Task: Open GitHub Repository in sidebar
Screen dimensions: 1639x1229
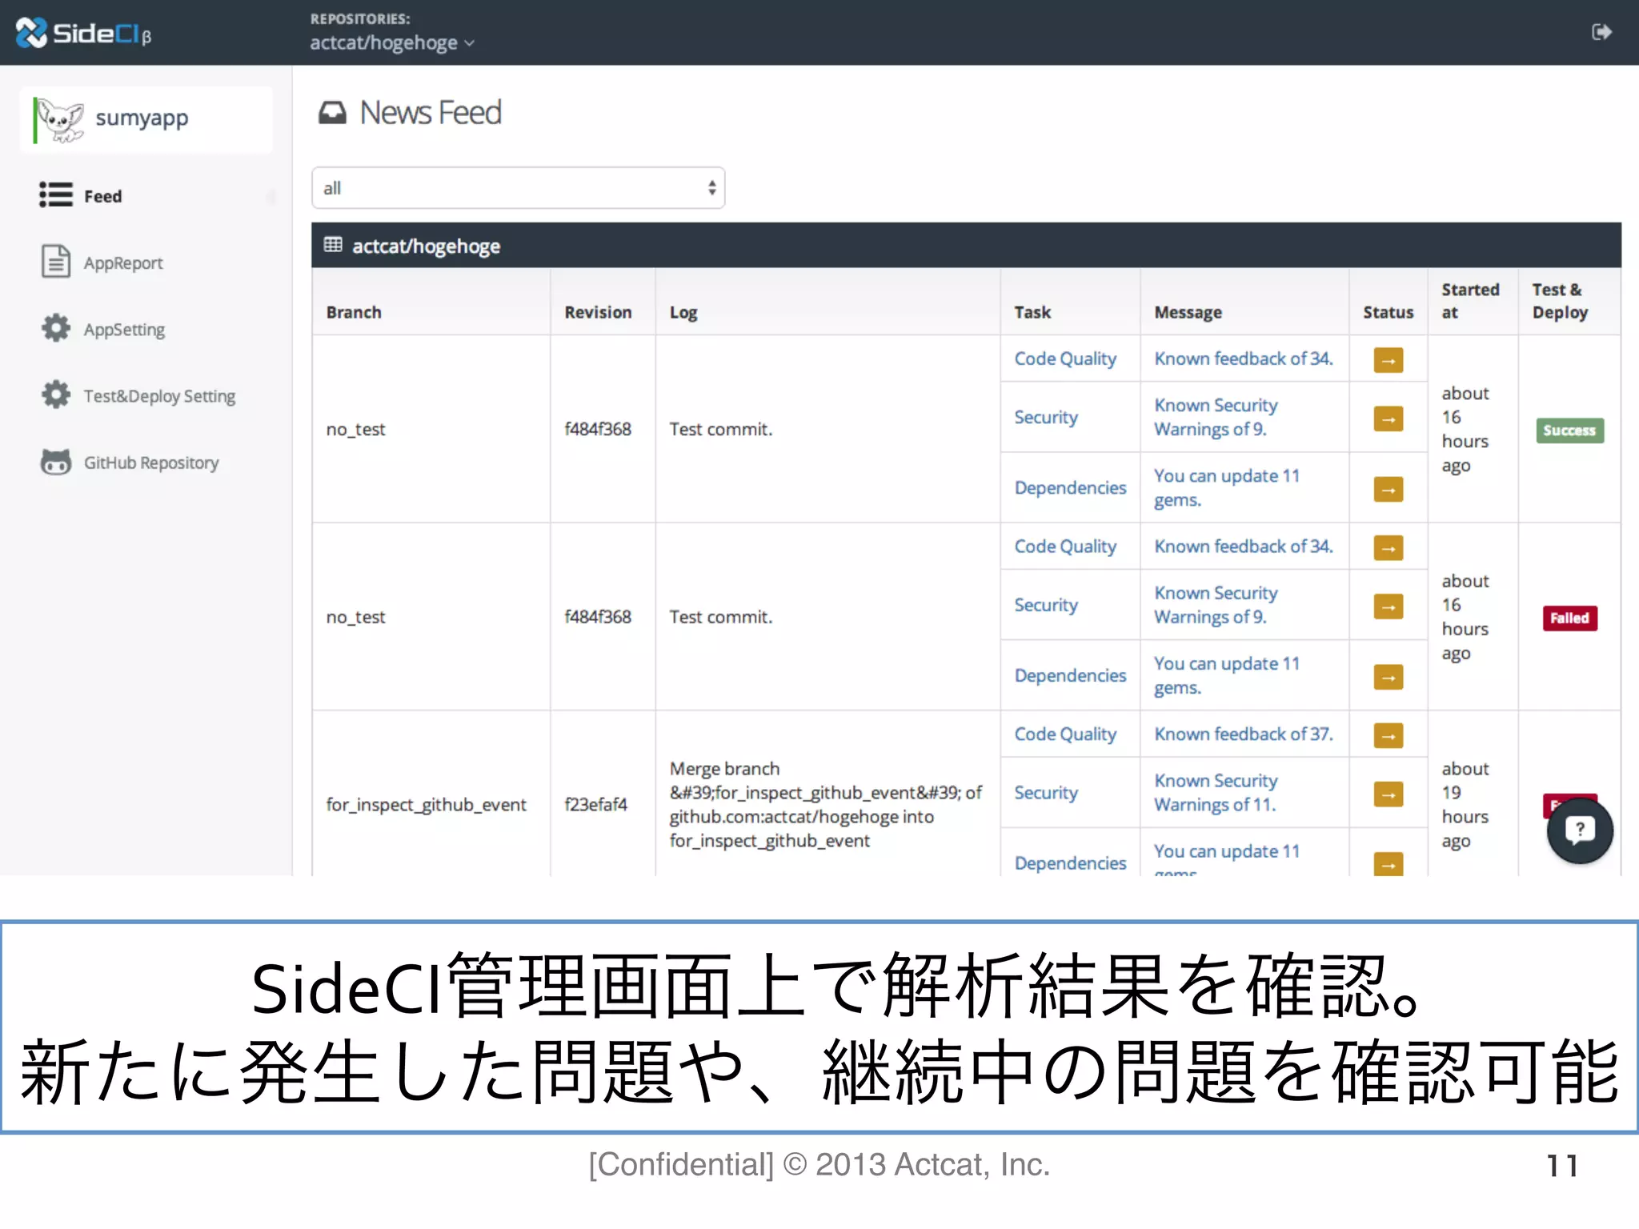Action: pos(151,462)
